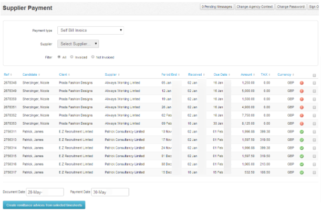Click red warning icon for ref 2678350

[302, 99]
